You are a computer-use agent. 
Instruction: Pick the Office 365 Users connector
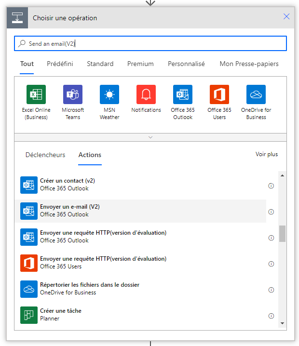[x=219, y=102]
